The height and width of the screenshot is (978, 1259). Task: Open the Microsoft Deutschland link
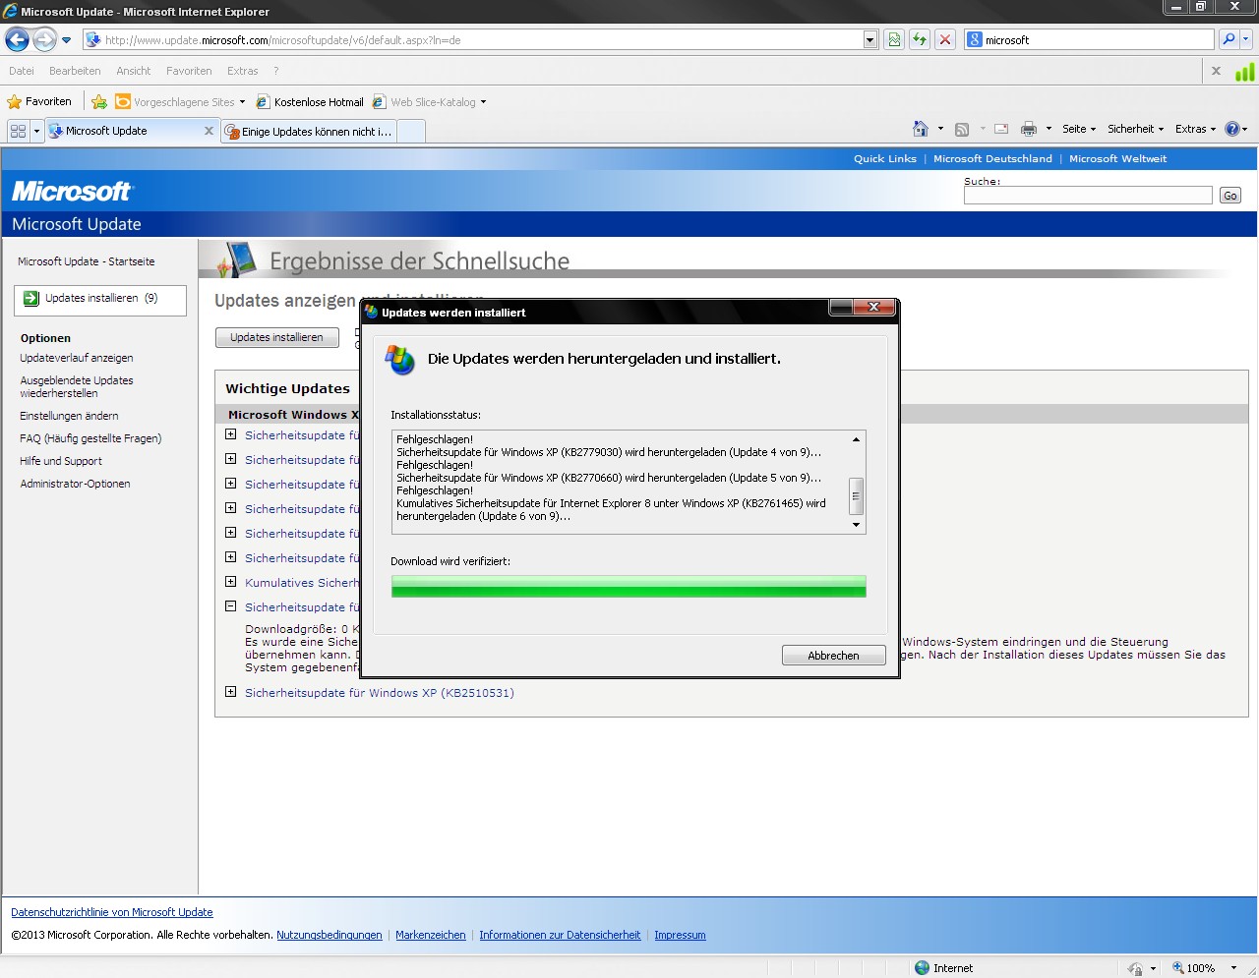pos(992,158)
